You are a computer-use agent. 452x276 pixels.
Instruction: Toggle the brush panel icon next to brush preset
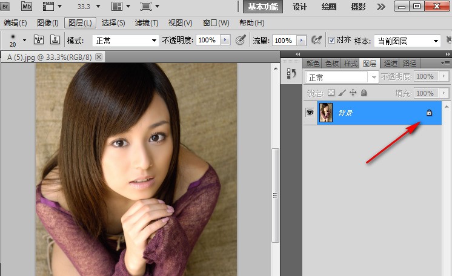pos(39,41)
